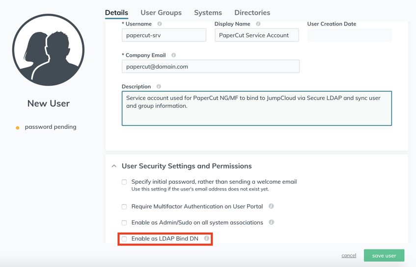The width and height of the screenshot is (416, 267).
Task: Check Specify initial password option
Action: pos(124,182)
